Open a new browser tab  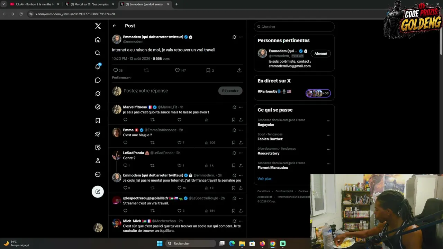pos(177,4)
